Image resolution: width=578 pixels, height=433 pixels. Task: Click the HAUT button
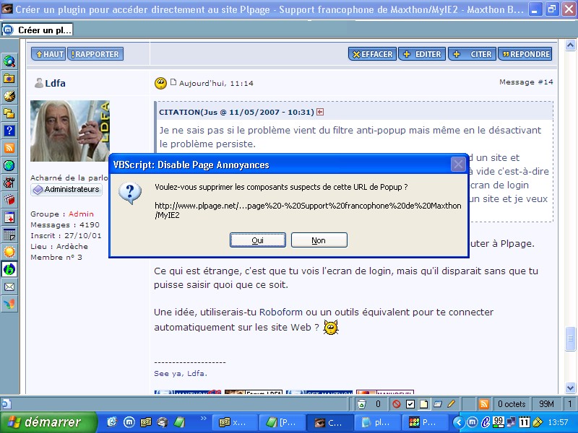[x=48, y=54]
